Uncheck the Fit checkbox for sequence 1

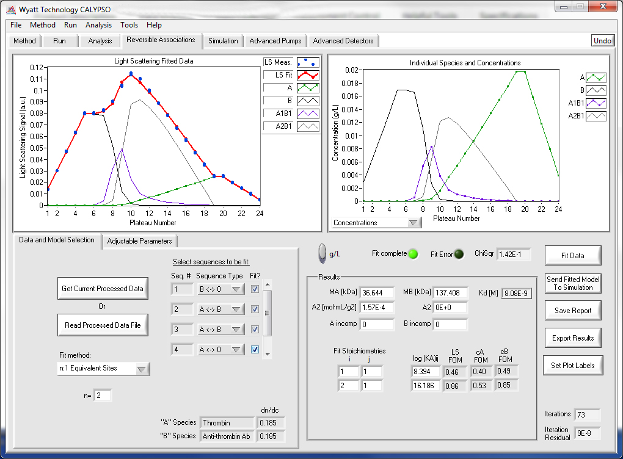255,289
